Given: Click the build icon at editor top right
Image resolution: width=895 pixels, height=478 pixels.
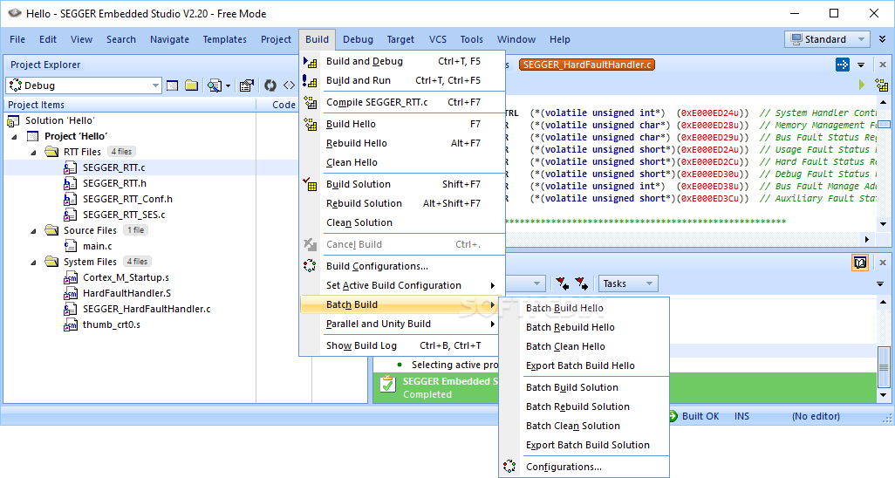Looking at the screenshot, I should tap(882, 85).
